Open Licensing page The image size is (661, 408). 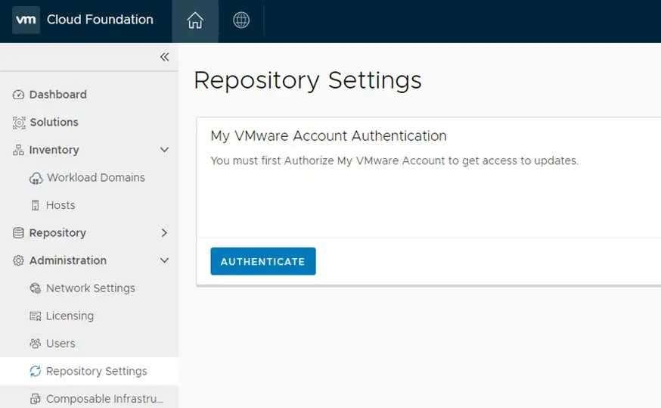pyautogui.click(x=70, y=316)
